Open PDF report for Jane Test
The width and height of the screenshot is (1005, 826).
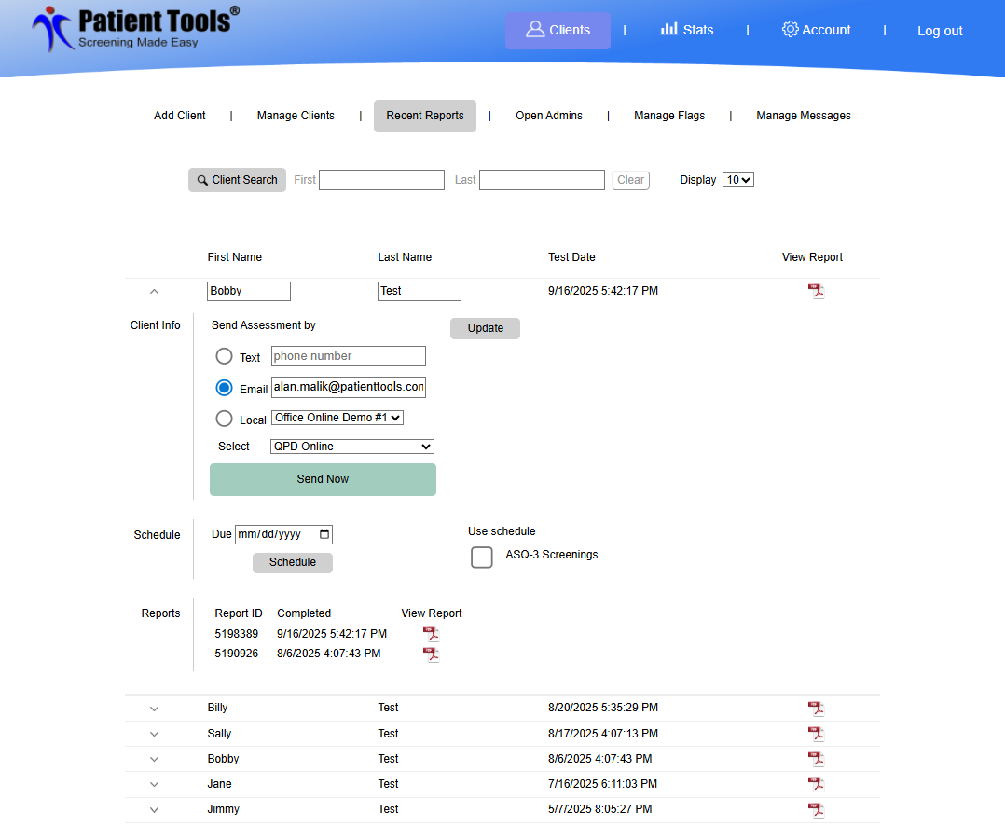(816, 784)
